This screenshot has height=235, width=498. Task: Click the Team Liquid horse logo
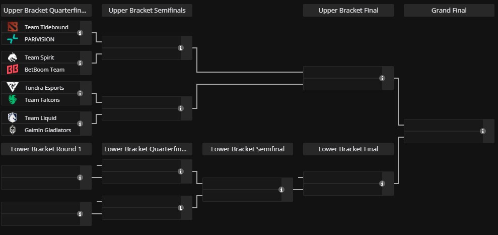point(13,117)
